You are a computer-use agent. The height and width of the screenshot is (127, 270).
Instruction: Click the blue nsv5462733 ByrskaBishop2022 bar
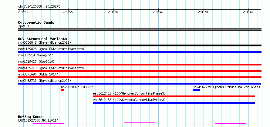(140, 84)
